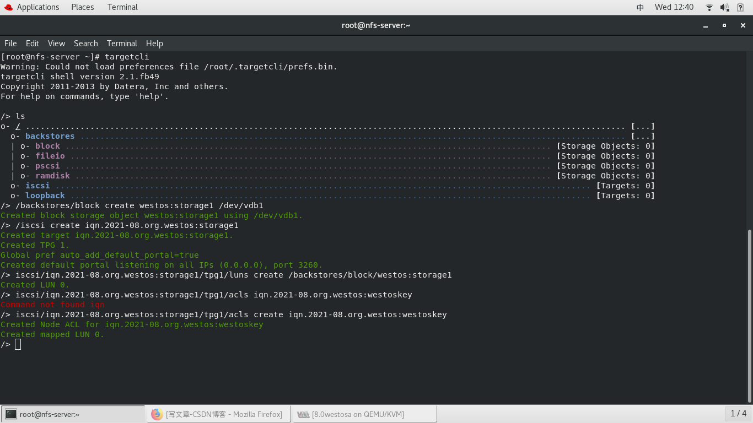Viewport: 753px width, 423px height.
Task: Click 'Global pref auto_add_default_portal=true' line
Action: [100, 255]
